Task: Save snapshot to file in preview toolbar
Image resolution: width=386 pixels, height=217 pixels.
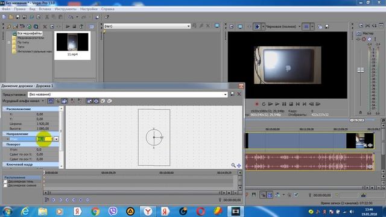Action: [x=327, y=27]
